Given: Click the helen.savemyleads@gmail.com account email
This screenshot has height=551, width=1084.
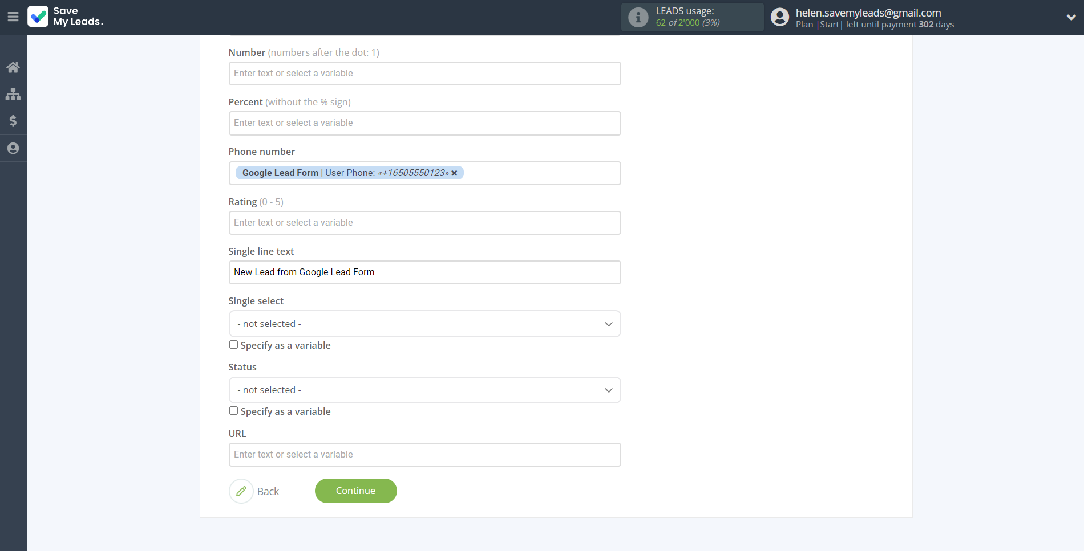Looking at the screenshot, I should (868, 13).
